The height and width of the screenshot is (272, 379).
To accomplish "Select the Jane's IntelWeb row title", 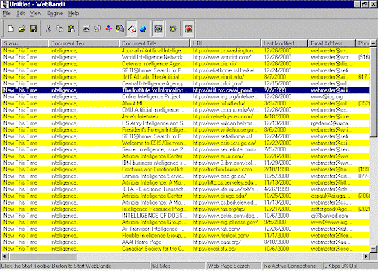I will tap(140, 116).
